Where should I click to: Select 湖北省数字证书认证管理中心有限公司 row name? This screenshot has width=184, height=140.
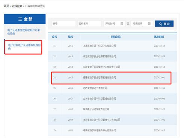(x=101, y=120)
